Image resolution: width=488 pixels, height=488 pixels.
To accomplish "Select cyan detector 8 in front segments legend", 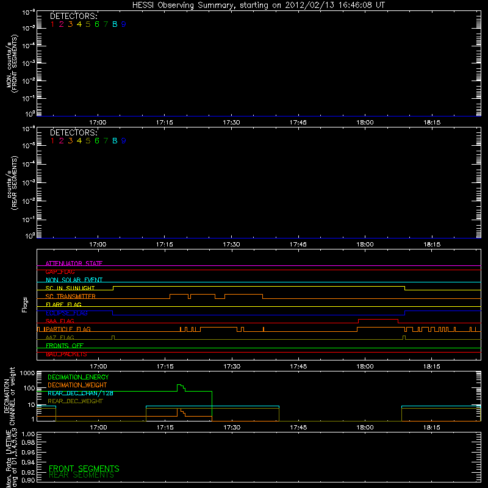I will [115, 24].
